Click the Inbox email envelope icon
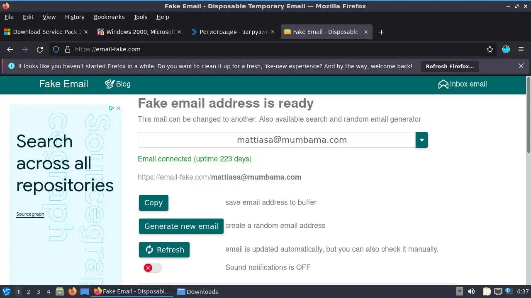Screen dimensions: 531x298 point(443,84)
